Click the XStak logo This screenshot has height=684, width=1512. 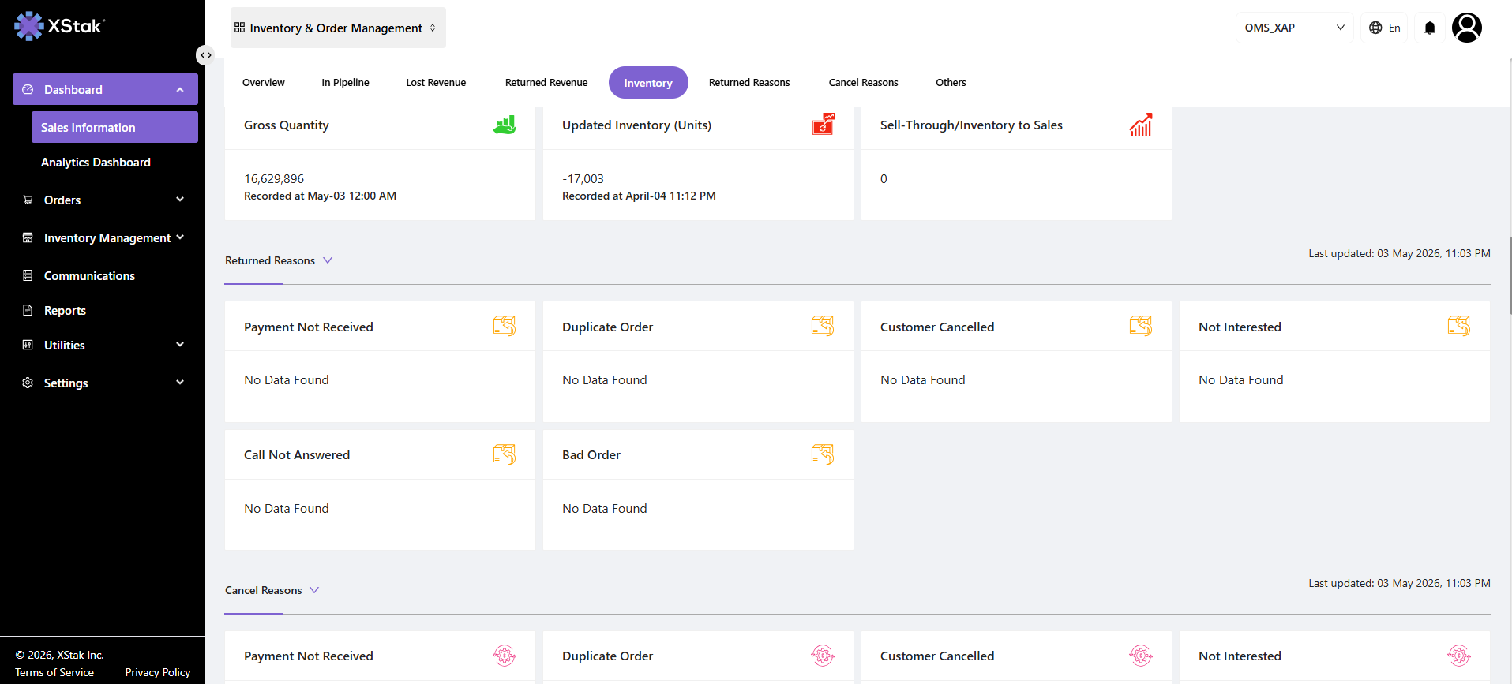click(x=59, y=26)
